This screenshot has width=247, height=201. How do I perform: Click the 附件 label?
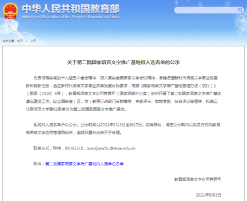(x=37, y=164)
